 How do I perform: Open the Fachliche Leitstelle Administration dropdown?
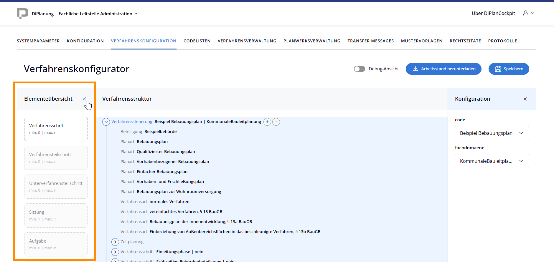[x=98, y=14]
